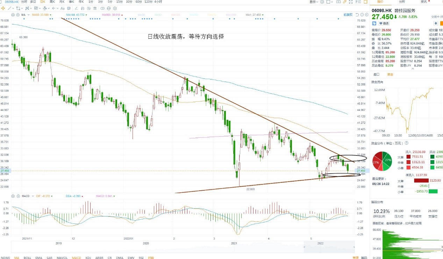The height and width of the screenshot is (259, 443).
Task: Enter fullscreen chart mode
Action: [x=351, y=2]
